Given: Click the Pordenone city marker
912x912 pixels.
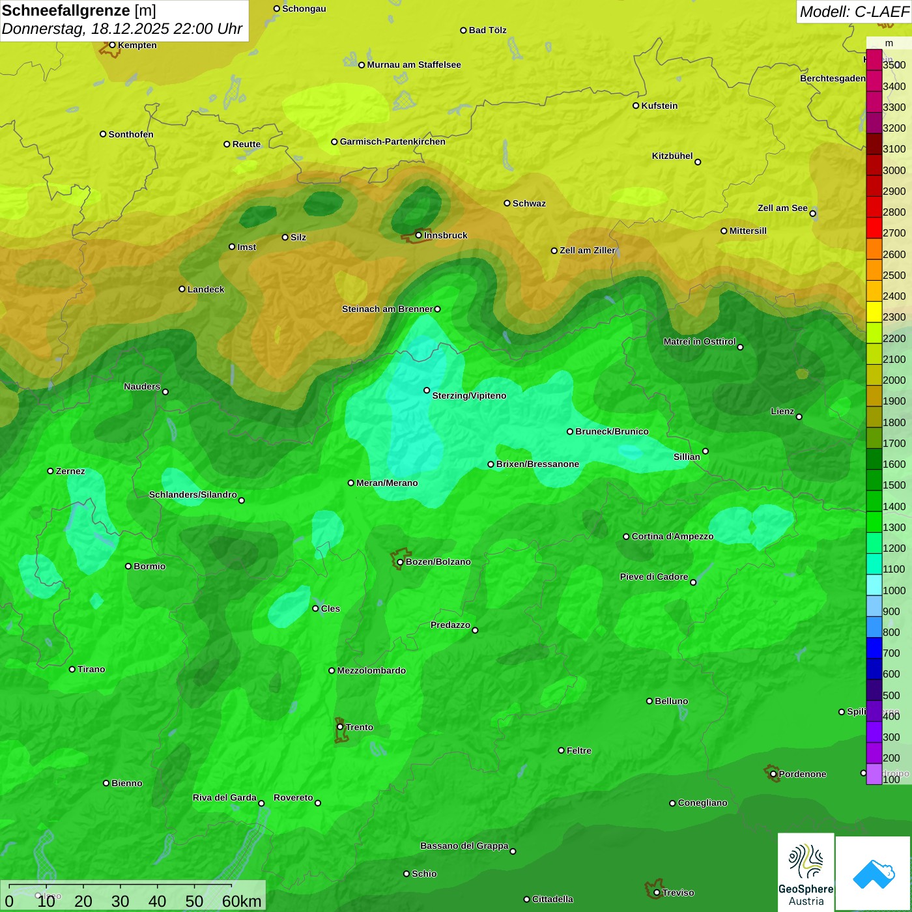Looking at the screenshot, I should 773,774.
